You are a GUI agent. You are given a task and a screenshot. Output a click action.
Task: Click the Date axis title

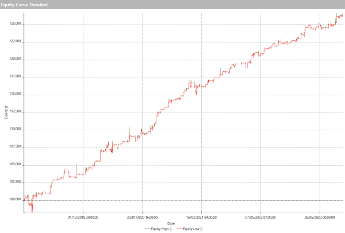click(x=171, y=223)
